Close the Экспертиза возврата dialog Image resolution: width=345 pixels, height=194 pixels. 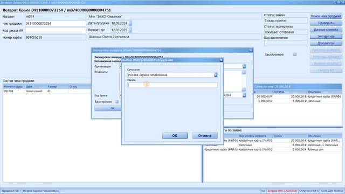click(251, 50)
